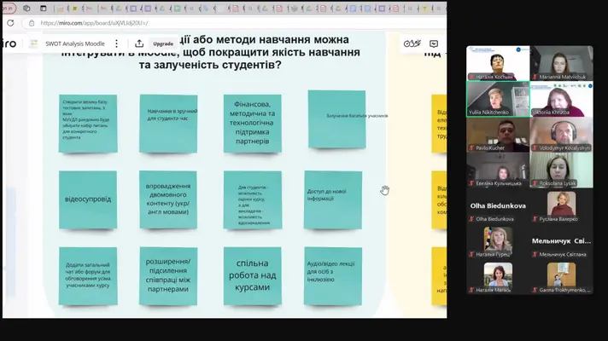Screen dimensions: 608x341
Task: Select the 'Для студентів' sticky note
Action: 253,199
